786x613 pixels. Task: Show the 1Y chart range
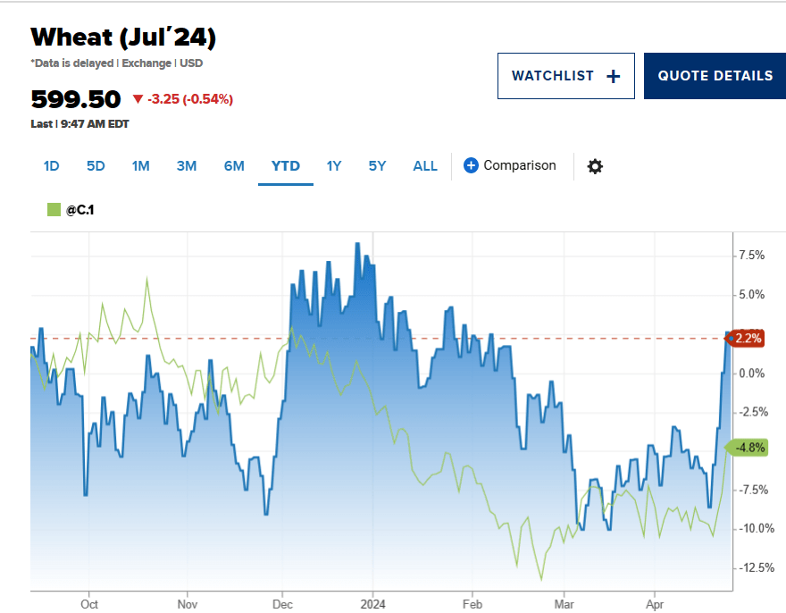point(334,166)
